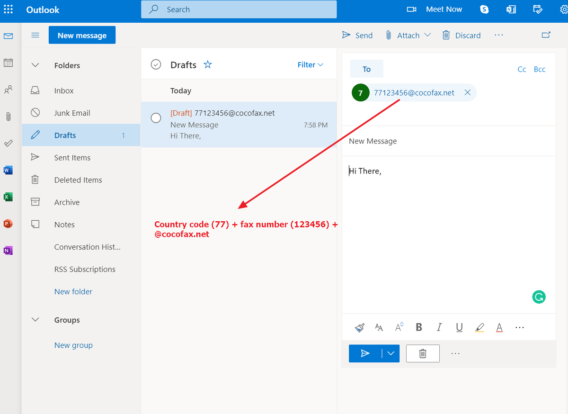Toggle italic formatting
The width and height of the screenshot is (568, 414).
(x=439, y=327)
